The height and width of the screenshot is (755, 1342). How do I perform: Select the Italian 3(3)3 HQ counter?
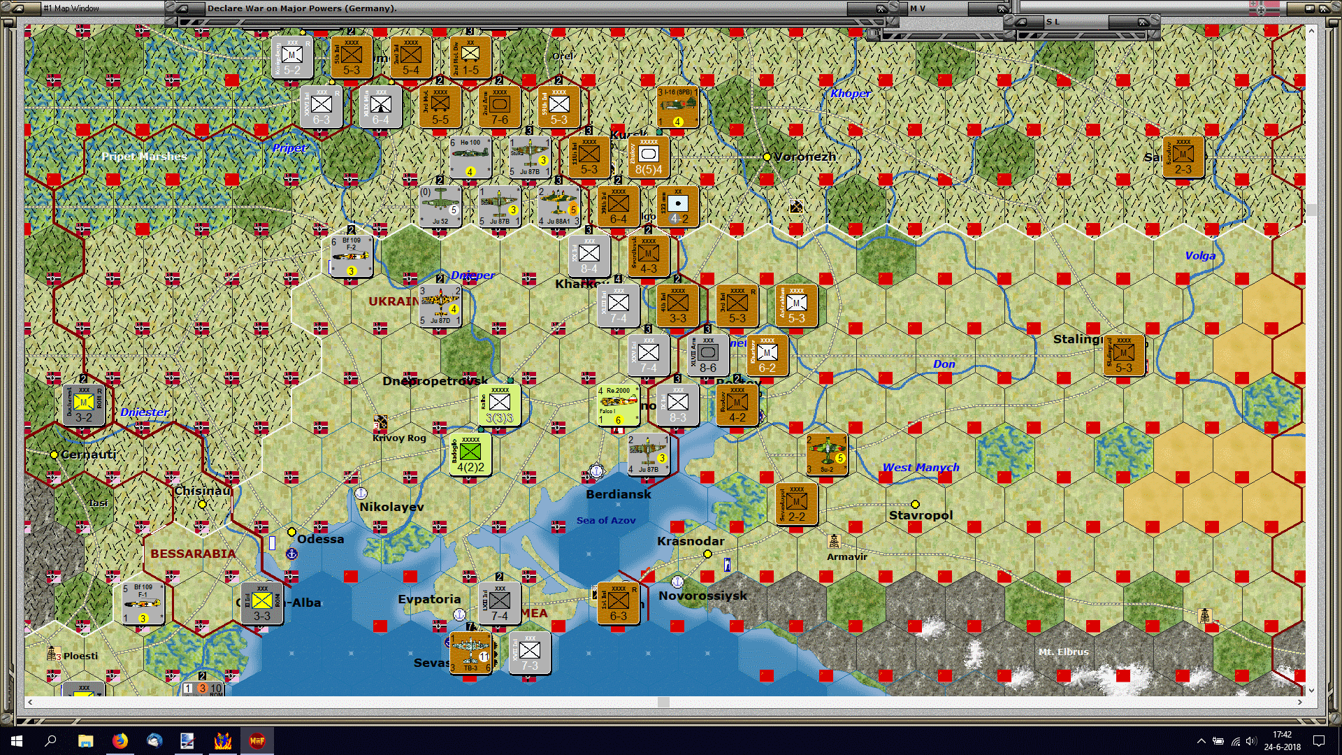point(500,405)
